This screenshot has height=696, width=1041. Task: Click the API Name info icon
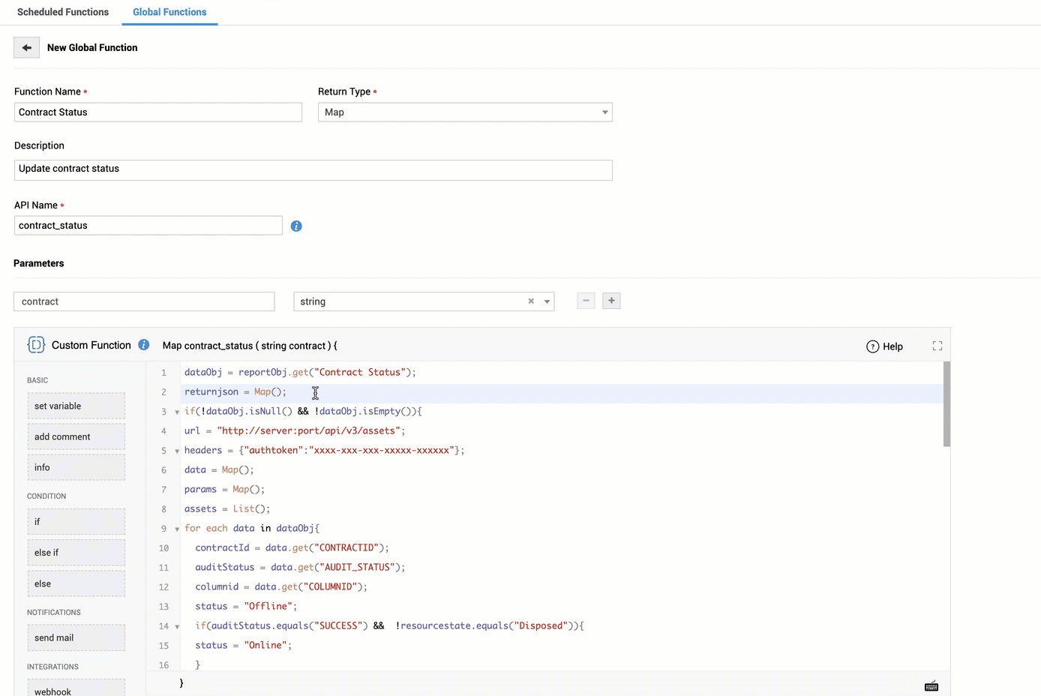click(296, 226)
